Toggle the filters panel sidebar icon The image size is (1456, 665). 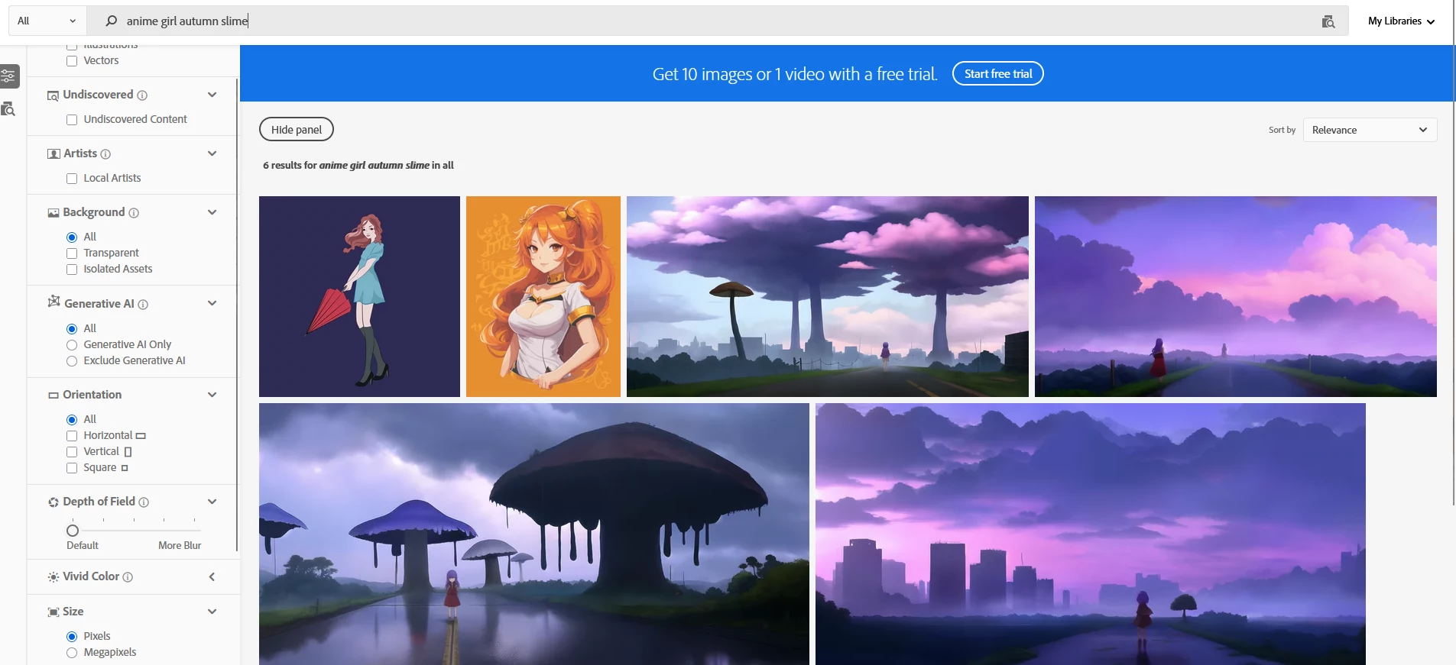pos(8,76)
